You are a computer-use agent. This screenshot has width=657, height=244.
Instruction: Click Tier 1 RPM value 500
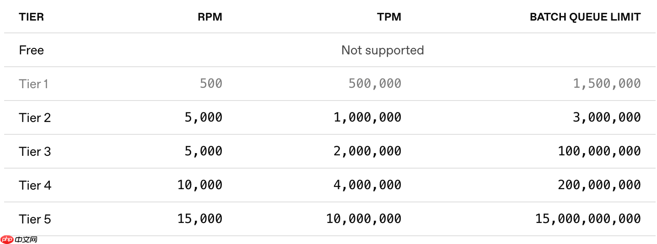(211, 84)
